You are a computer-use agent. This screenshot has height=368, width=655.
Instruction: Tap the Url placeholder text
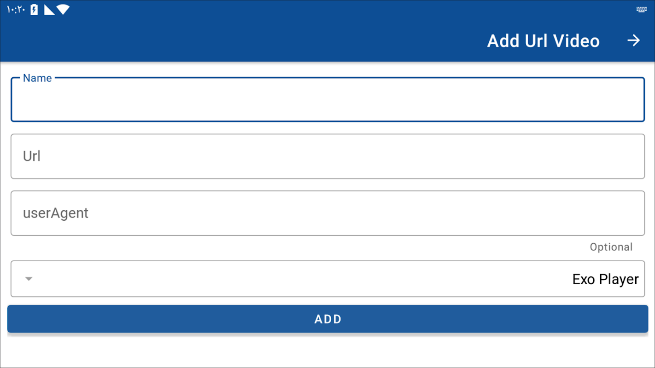[x=32, y=156]
